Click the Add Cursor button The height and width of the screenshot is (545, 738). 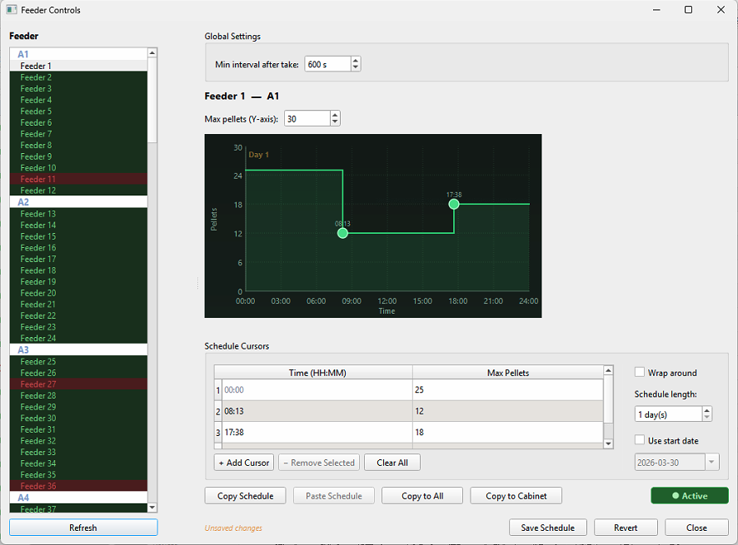243,462
